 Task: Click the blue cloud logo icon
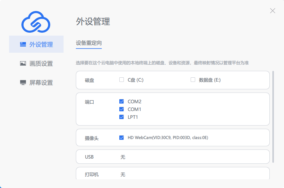click(x=36, y=22)
